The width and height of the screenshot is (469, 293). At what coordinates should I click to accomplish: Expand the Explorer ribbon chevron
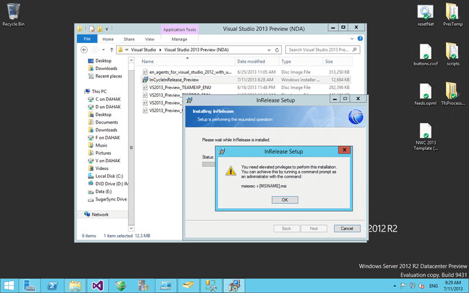coord(352,39)
